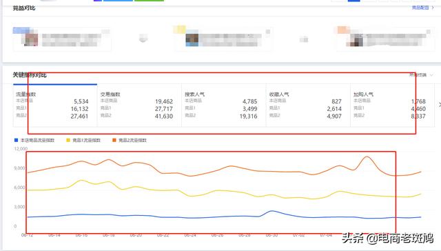
Task: Open the yellow-tagged competitor 1 product card
Action: tap(223, 39)
